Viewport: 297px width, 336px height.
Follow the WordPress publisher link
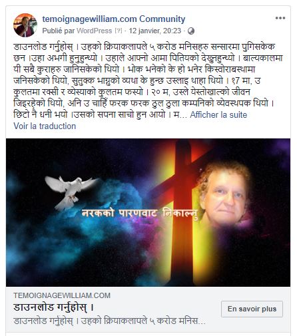click(94, 31)
